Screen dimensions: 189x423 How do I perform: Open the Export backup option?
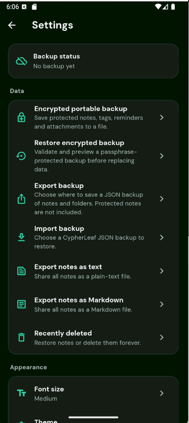coord(93,199)
